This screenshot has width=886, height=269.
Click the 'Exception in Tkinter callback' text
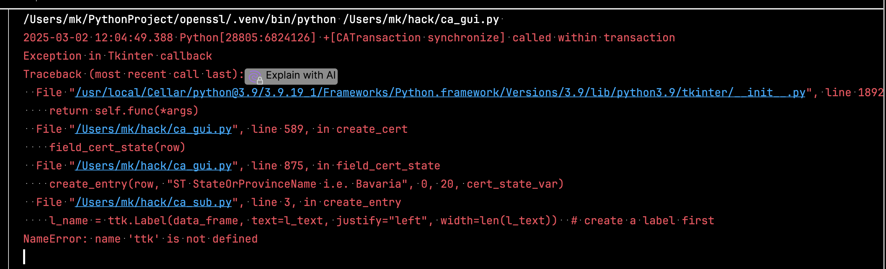point(118,56)
